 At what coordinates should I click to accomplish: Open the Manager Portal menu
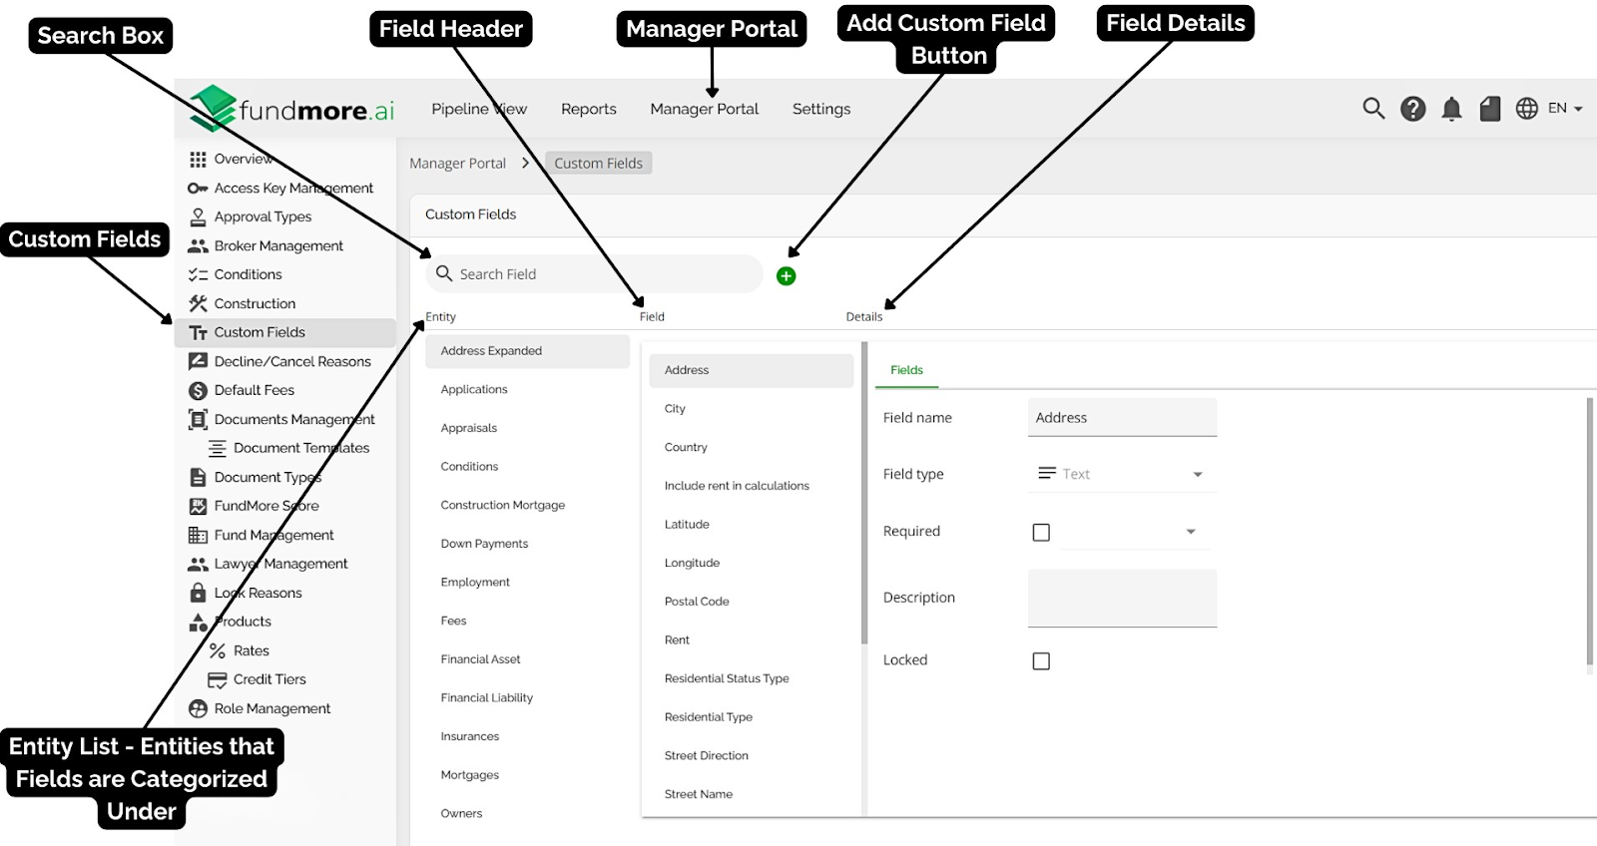click(705, 109)
